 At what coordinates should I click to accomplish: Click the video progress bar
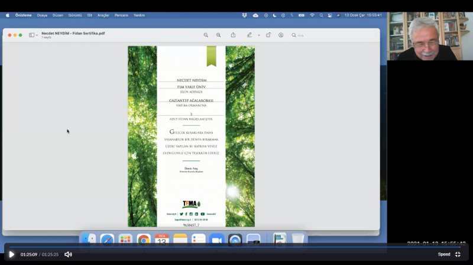237,247
